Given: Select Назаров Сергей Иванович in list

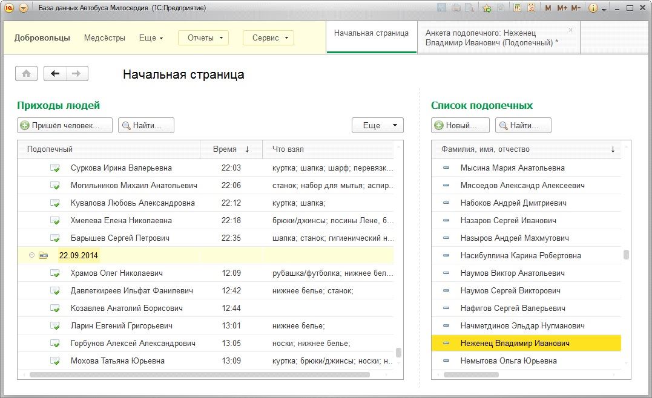Looking at the screenshot, I should click(527, 221).
